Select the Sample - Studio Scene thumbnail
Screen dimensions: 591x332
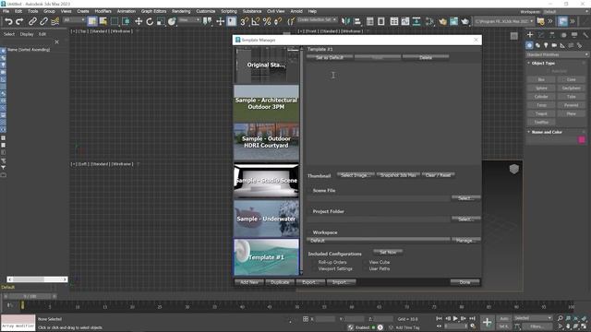click(266, 181)
